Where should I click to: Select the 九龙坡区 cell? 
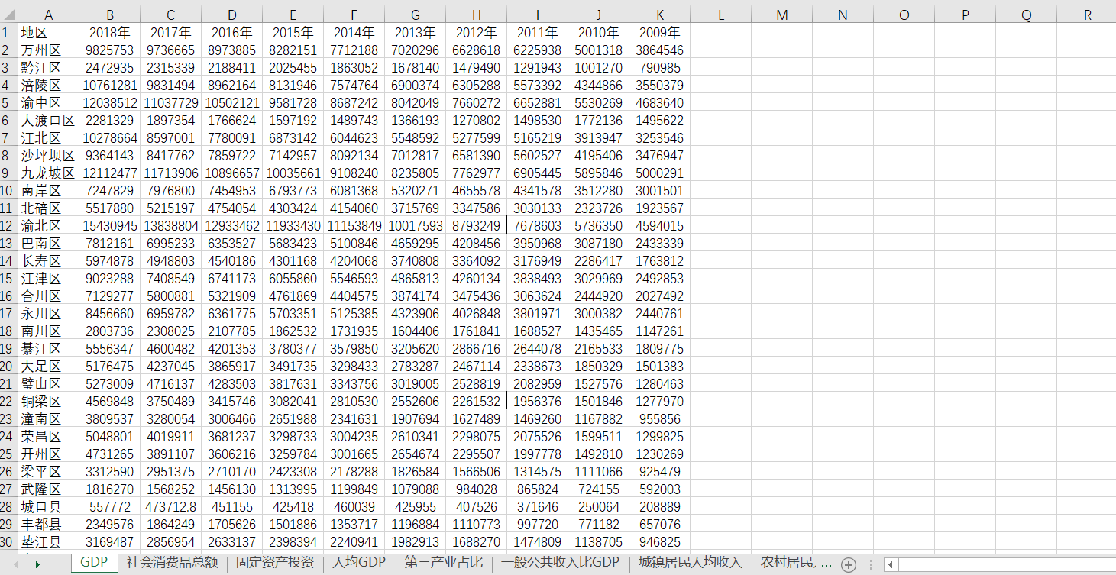click(48, 173)
